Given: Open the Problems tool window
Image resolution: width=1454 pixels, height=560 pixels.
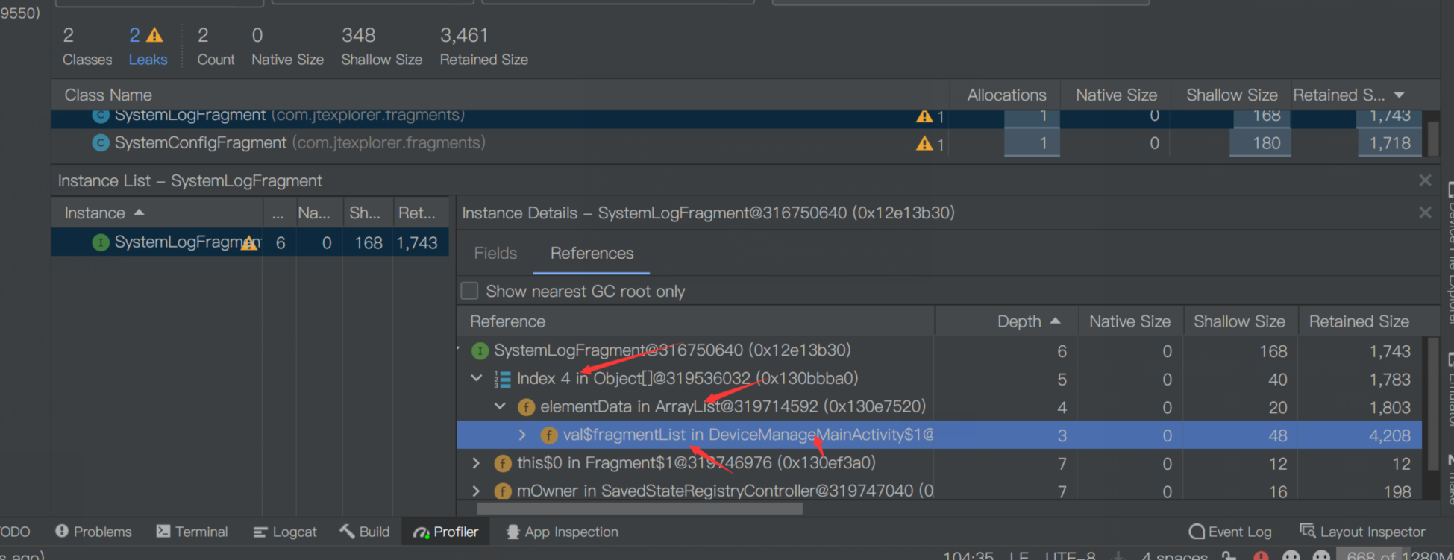Looking at the screenshot, I should pos(93,532).
